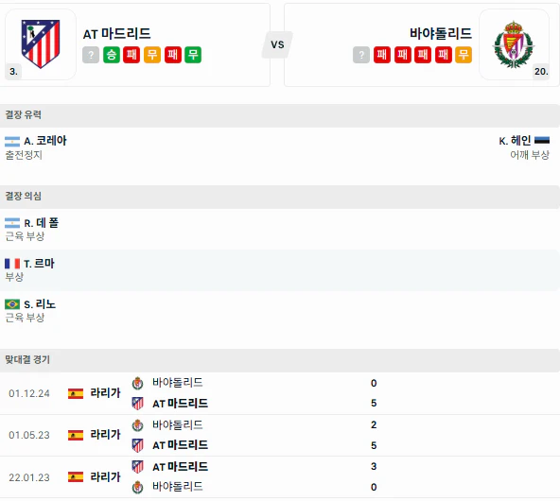Click the orange 무 form badge for 바야돌리드

coord(464,55)
